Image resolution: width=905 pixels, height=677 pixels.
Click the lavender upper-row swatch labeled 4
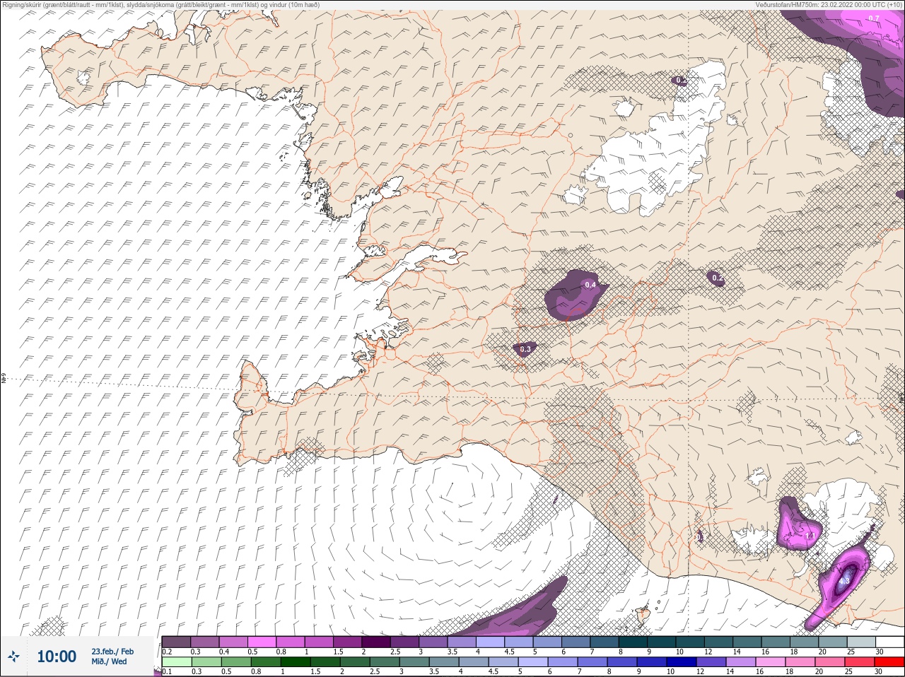pyautogui.click(x=491, y=642)
